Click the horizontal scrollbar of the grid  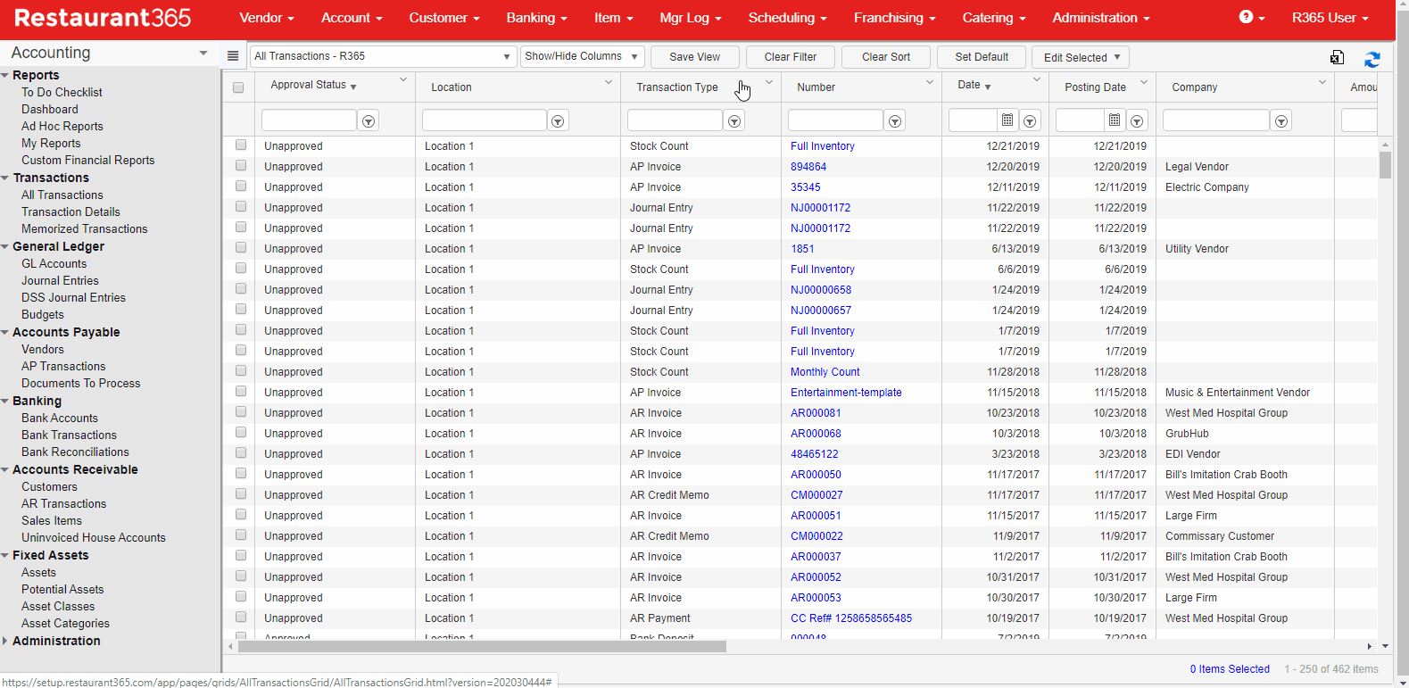(482, 646)
